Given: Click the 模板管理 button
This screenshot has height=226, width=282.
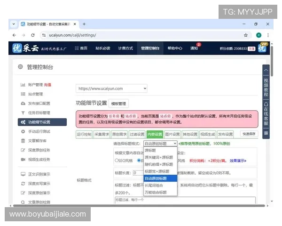Looking at the screenshot, I should point(118,104).
